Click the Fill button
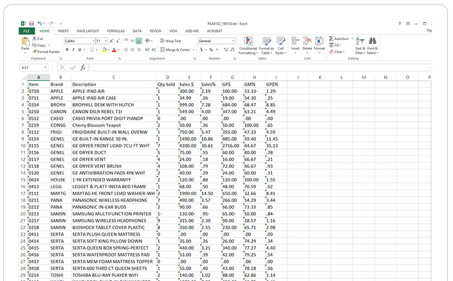 pos(335,45)
